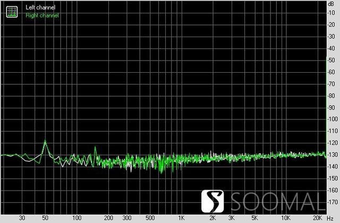Click the 200 Hz frequency axis label
This screenshot has height=223, width=340.
coord(108,218)
